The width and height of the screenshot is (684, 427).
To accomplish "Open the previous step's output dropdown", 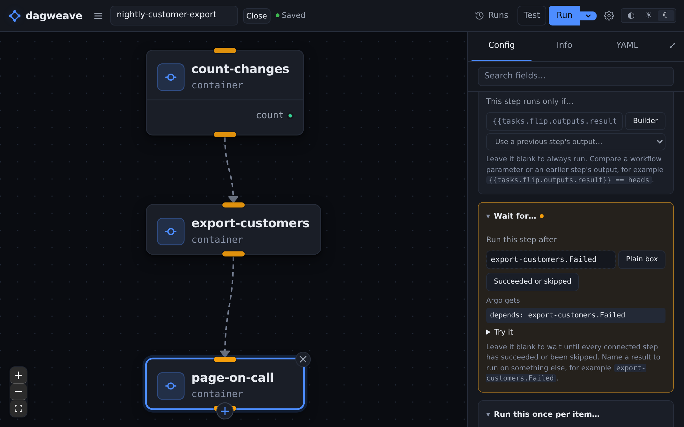I will tap(576, 142).
